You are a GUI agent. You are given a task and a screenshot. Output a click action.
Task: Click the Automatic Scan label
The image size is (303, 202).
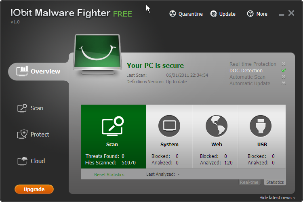coord(247,77)
